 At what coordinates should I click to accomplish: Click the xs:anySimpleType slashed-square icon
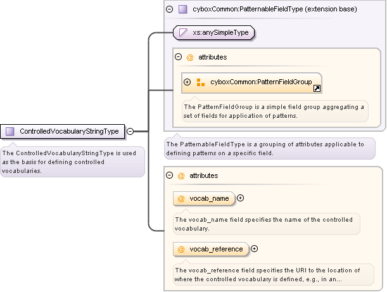pyautogui.click(x=182, y=31)
